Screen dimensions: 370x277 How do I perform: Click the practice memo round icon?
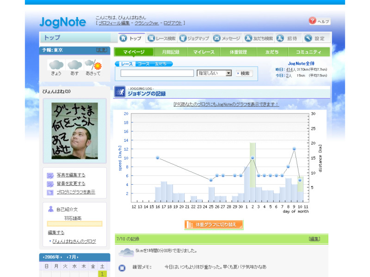point(122,268)
